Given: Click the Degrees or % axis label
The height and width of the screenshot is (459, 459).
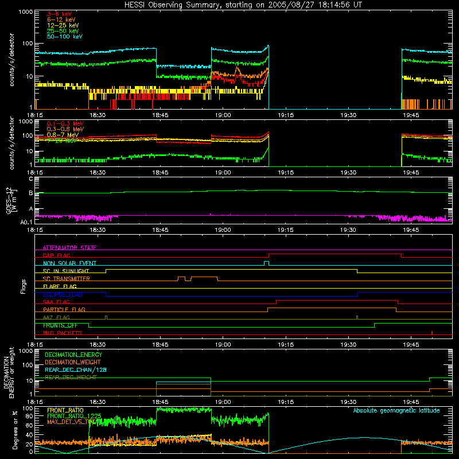Looking at the screenshot, I should [x=15, y=430].
